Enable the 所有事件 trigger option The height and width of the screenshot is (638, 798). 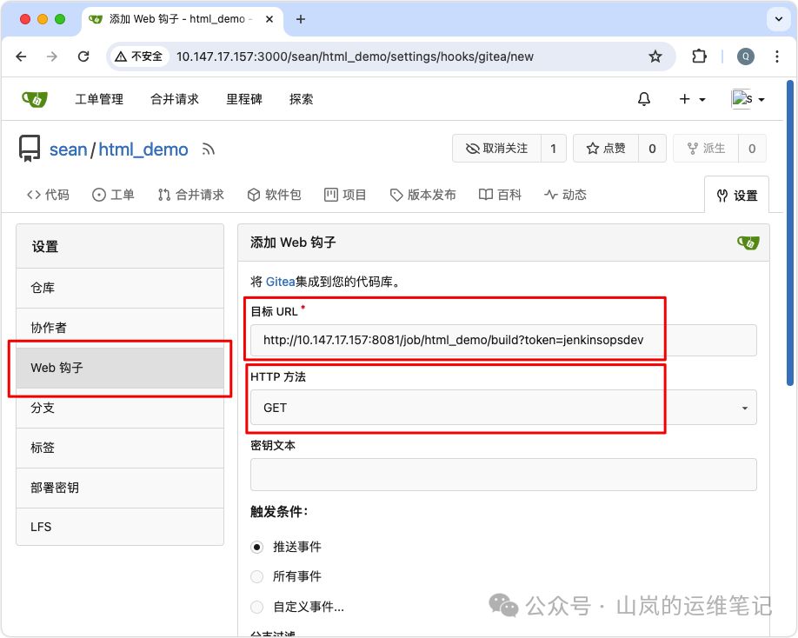click(256, 575)
